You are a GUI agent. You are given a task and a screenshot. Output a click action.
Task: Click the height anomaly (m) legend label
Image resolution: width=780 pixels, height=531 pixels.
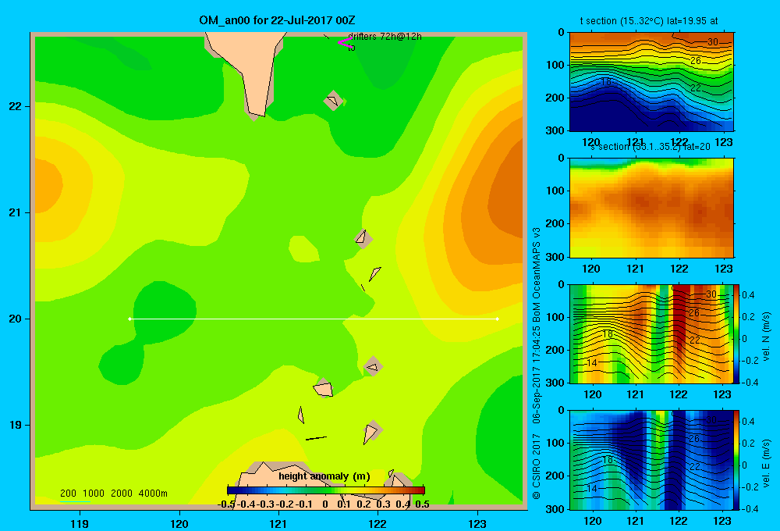[324, 476]
